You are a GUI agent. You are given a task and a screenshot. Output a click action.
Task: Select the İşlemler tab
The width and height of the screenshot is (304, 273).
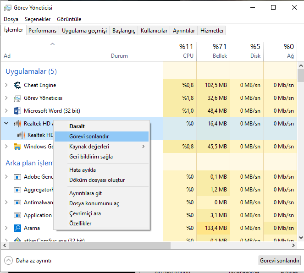click(14, 30)
